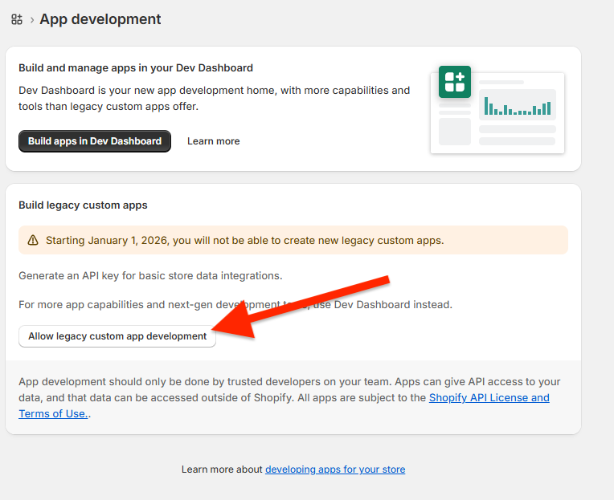
Task: Click the apps grid icon in breadcrumb
Action: [x=17, y=19]
